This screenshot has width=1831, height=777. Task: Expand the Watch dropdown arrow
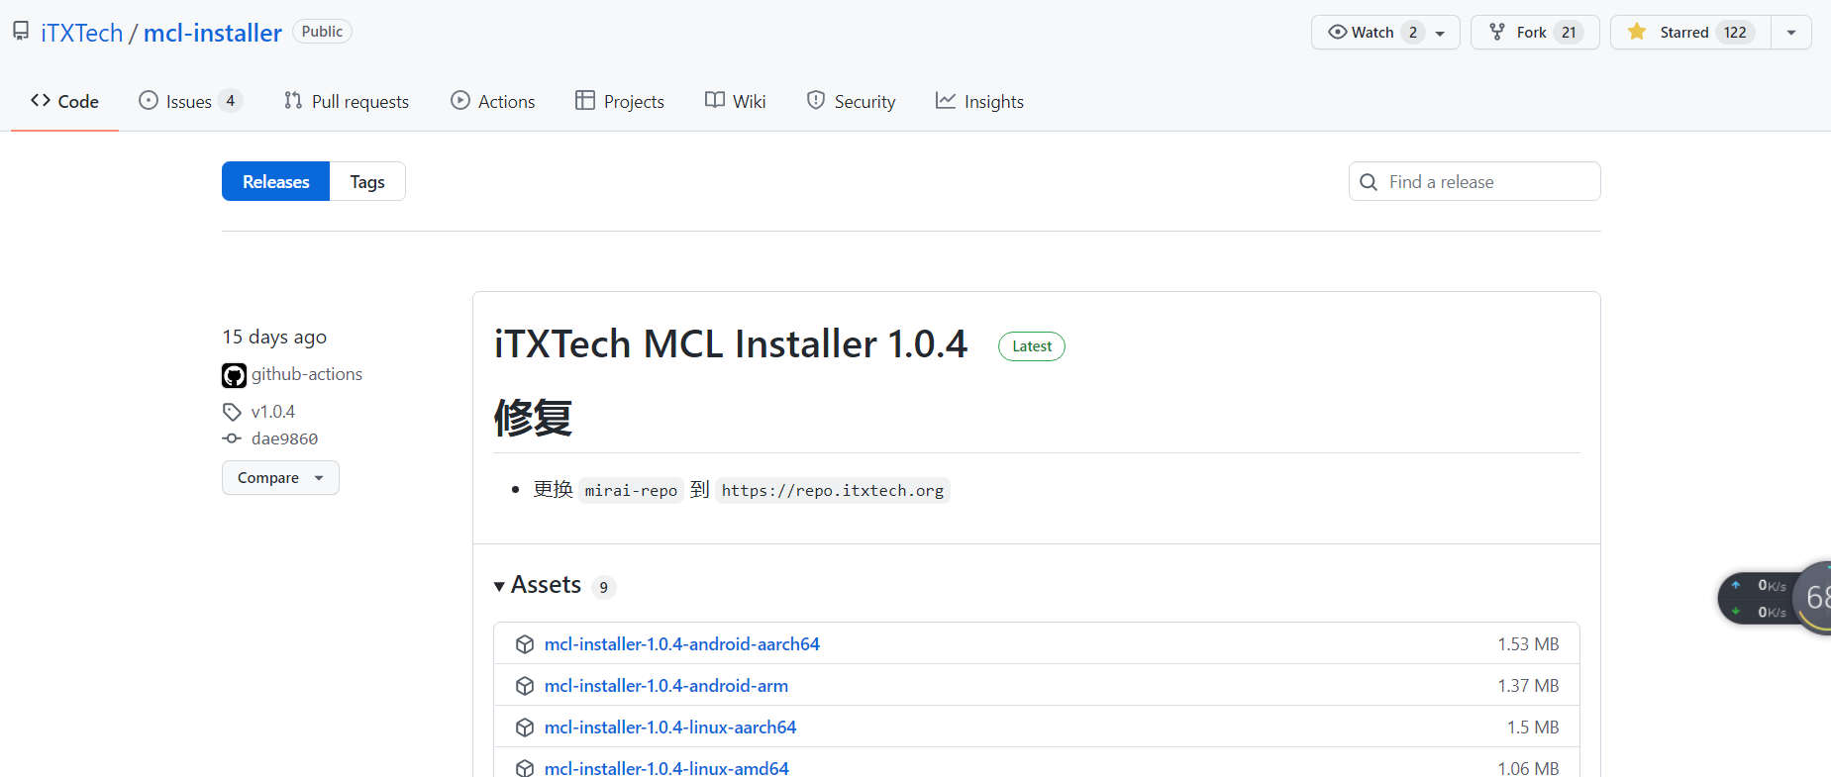[x=1440, y=33]
